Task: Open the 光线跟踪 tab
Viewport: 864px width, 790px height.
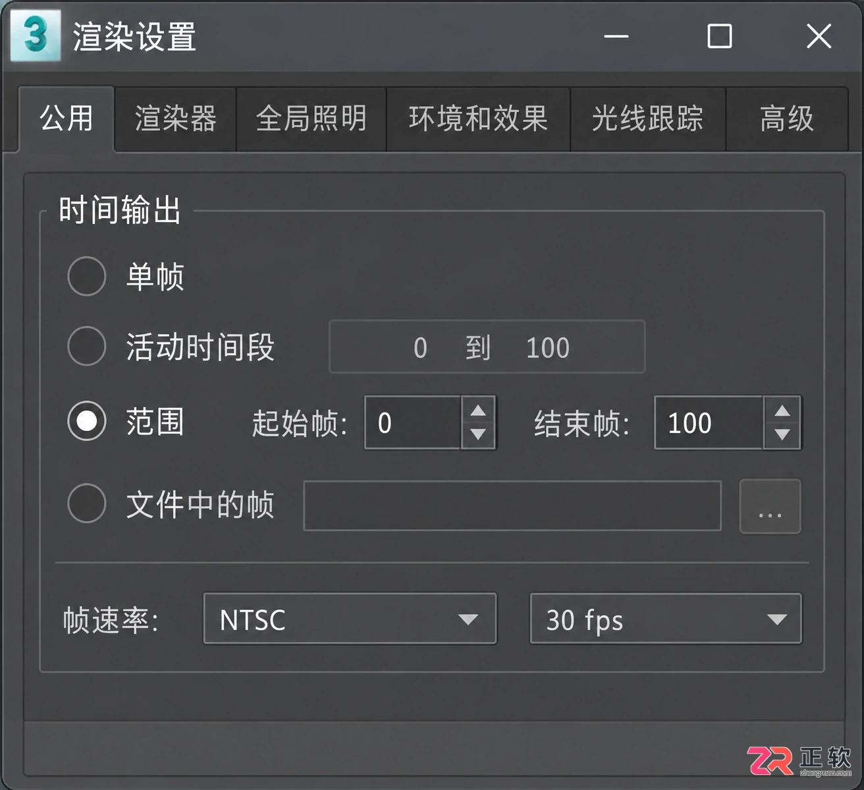Action: pos(647,119)
